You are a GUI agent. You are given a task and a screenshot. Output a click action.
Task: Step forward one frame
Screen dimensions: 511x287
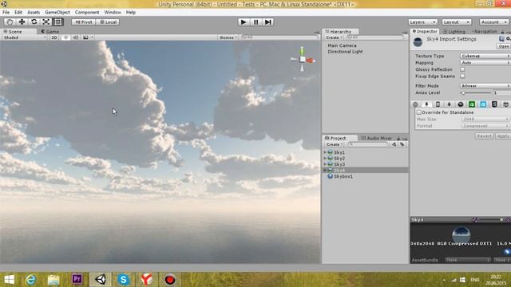tap(268, 22)
